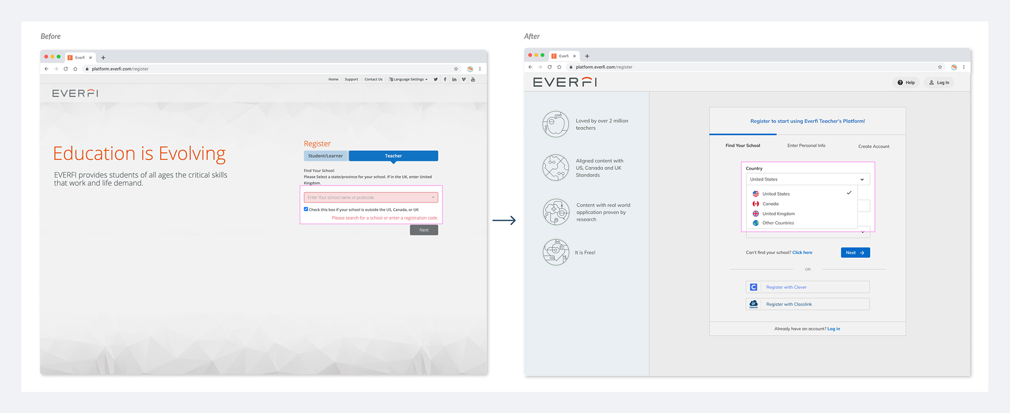Select Canada in the country list

[x=802, y=204]
